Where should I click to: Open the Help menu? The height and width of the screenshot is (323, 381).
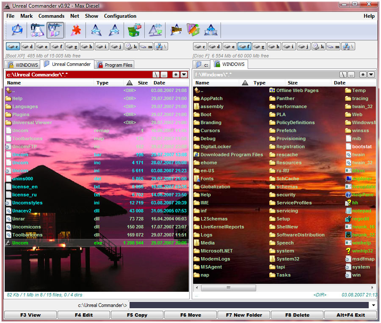[369, 16]
